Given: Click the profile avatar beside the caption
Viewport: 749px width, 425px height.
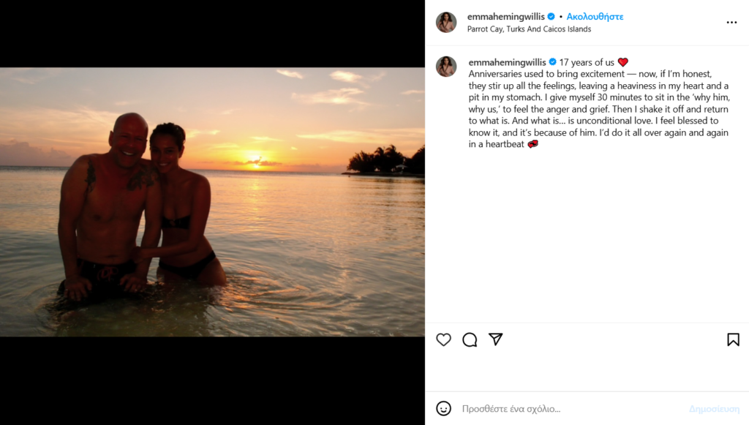Looking at the screenshot, I should tap(446, 67).
